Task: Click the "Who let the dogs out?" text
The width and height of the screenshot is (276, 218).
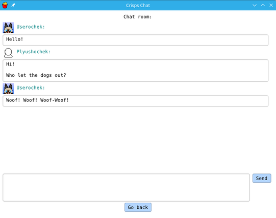Action: click(36, 75)
